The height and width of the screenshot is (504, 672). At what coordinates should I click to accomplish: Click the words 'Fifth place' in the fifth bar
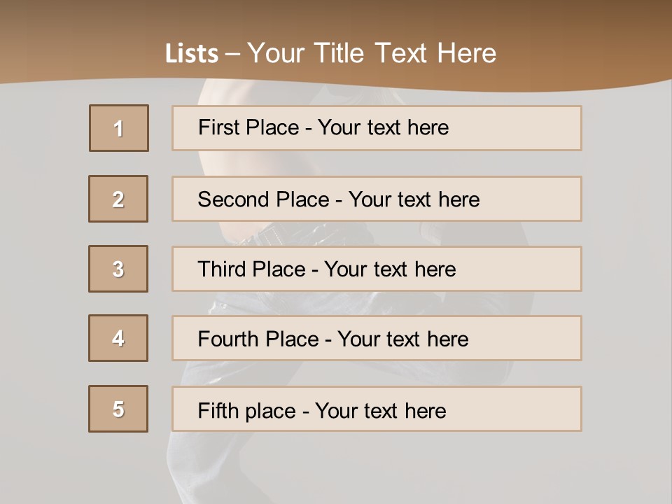(x=247, y=411)
